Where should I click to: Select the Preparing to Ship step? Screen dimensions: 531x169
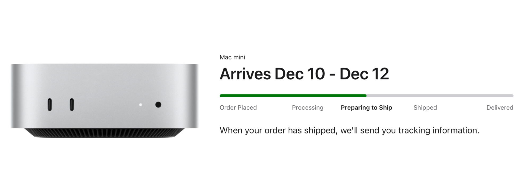(x=366, y=108)
